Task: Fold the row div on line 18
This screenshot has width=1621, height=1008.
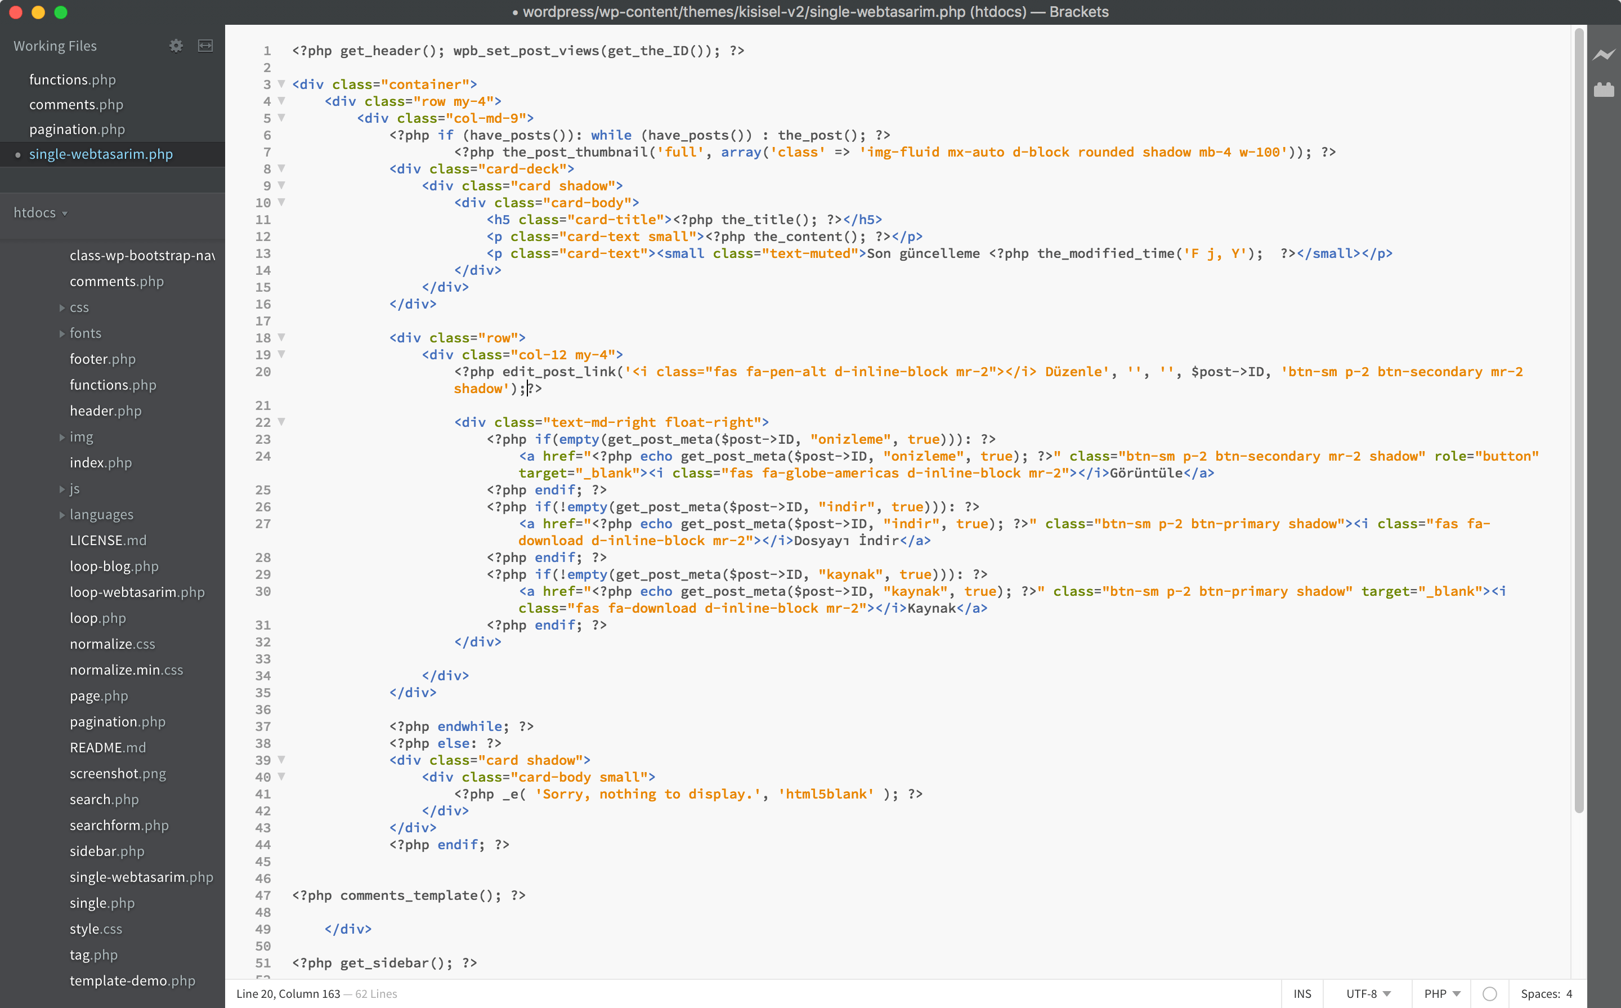Action: click(x=281, y=337)
